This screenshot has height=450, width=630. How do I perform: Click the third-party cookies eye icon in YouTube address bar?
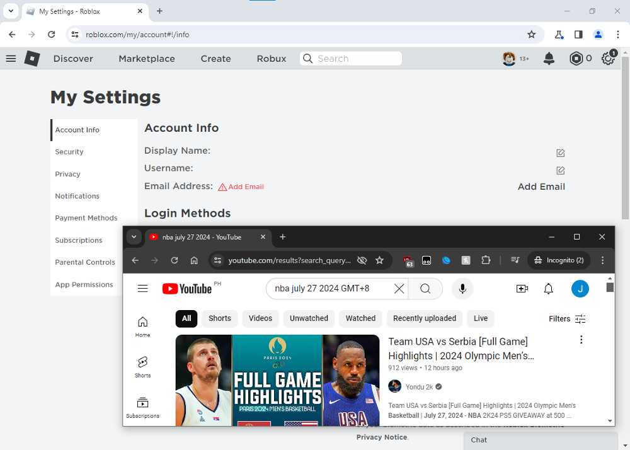pos(362,260)
